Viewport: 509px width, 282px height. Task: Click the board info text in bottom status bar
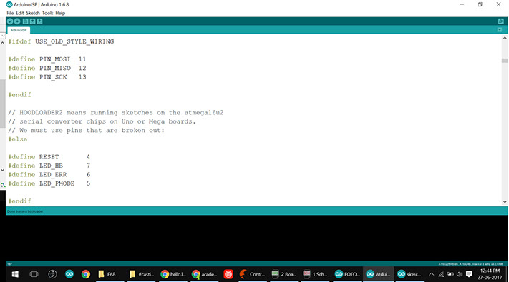[x=470, y=264]
